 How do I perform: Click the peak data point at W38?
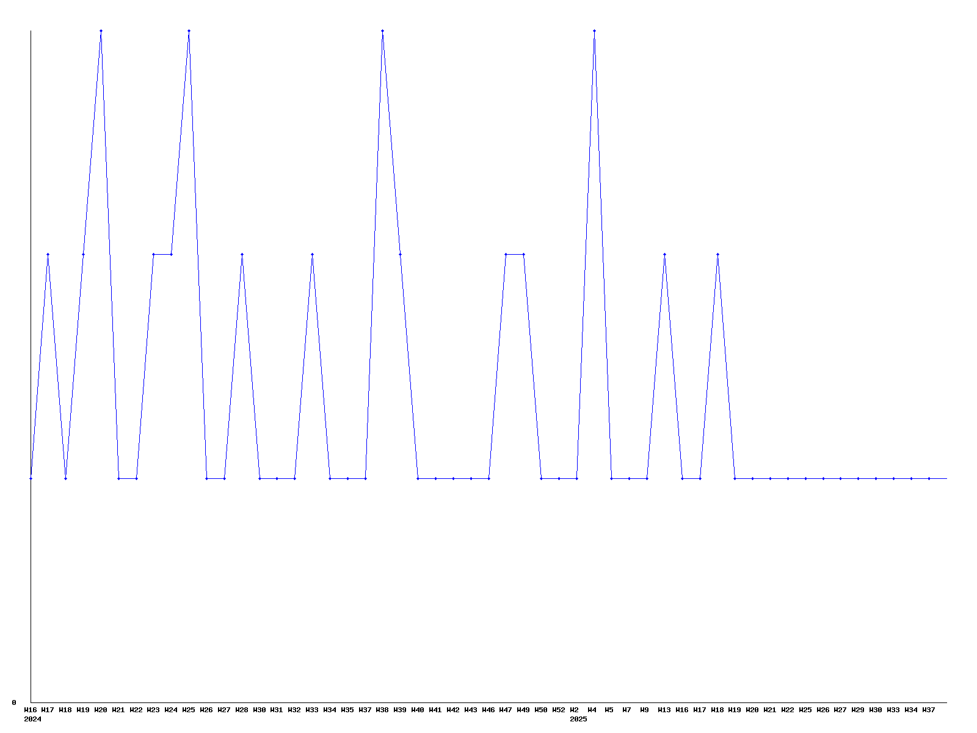(x=382, y=31)
